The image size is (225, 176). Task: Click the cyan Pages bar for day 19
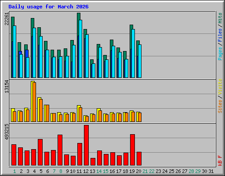pos(133,53)
